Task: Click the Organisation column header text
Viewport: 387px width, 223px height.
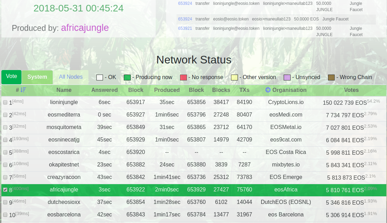Action: pyautogui.click(x=289, y=90)
